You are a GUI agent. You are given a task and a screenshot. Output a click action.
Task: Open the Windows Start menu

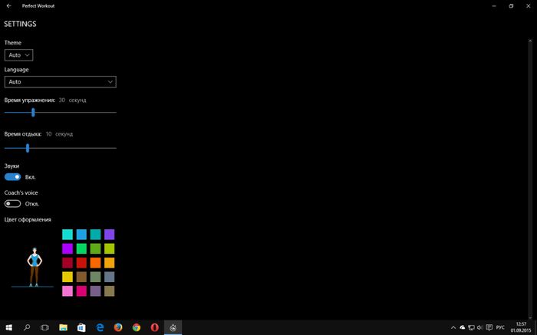click(8, 327)
